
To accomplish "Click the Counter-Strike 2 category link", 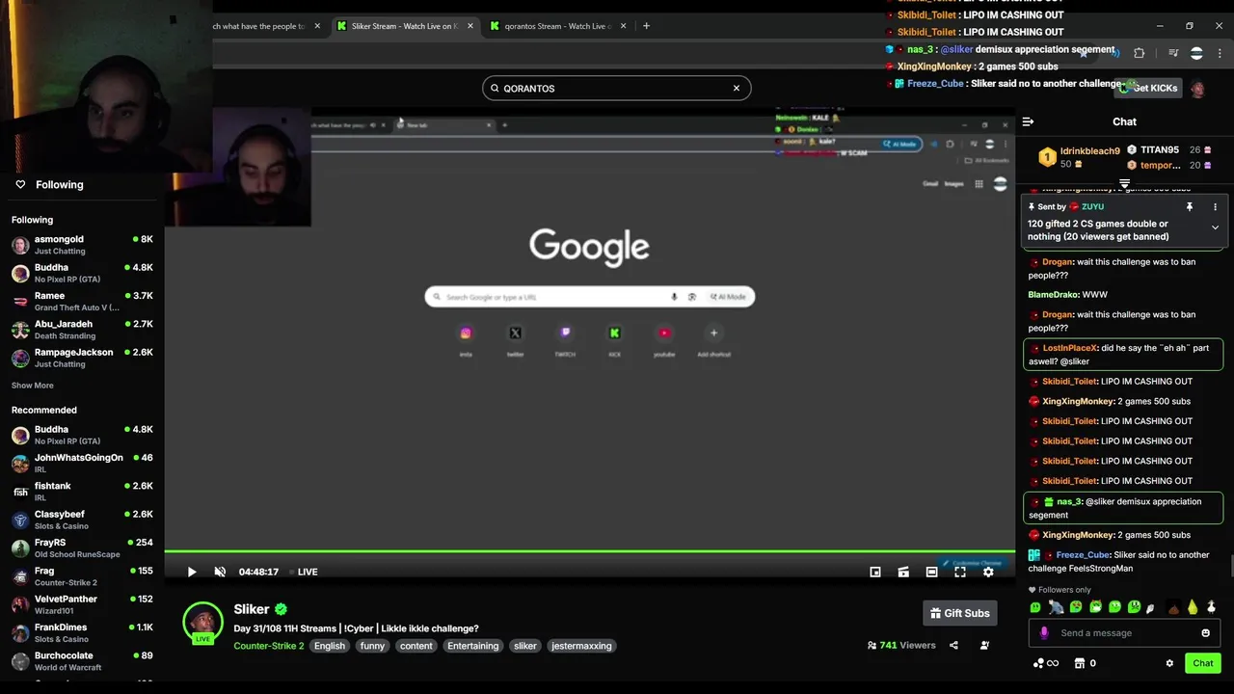I will [x=269, y=646].
